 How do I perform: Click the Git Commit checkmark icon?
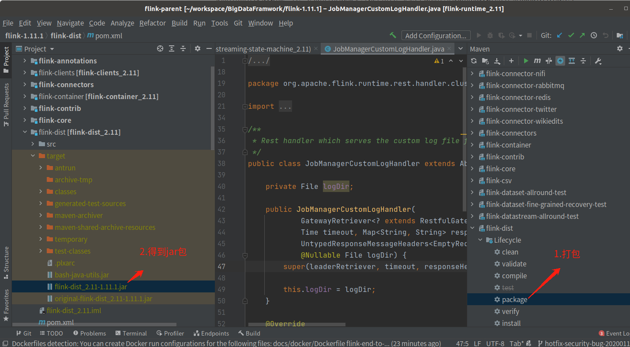[571, 35]
